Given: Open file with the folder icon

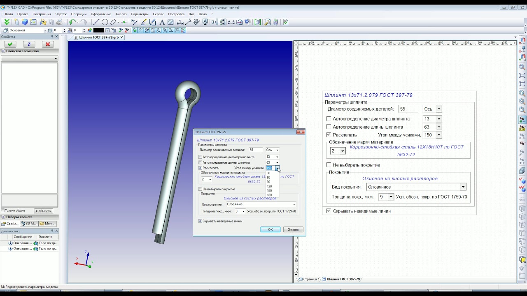Looking at the screenshot, I should tap(42, 22).
